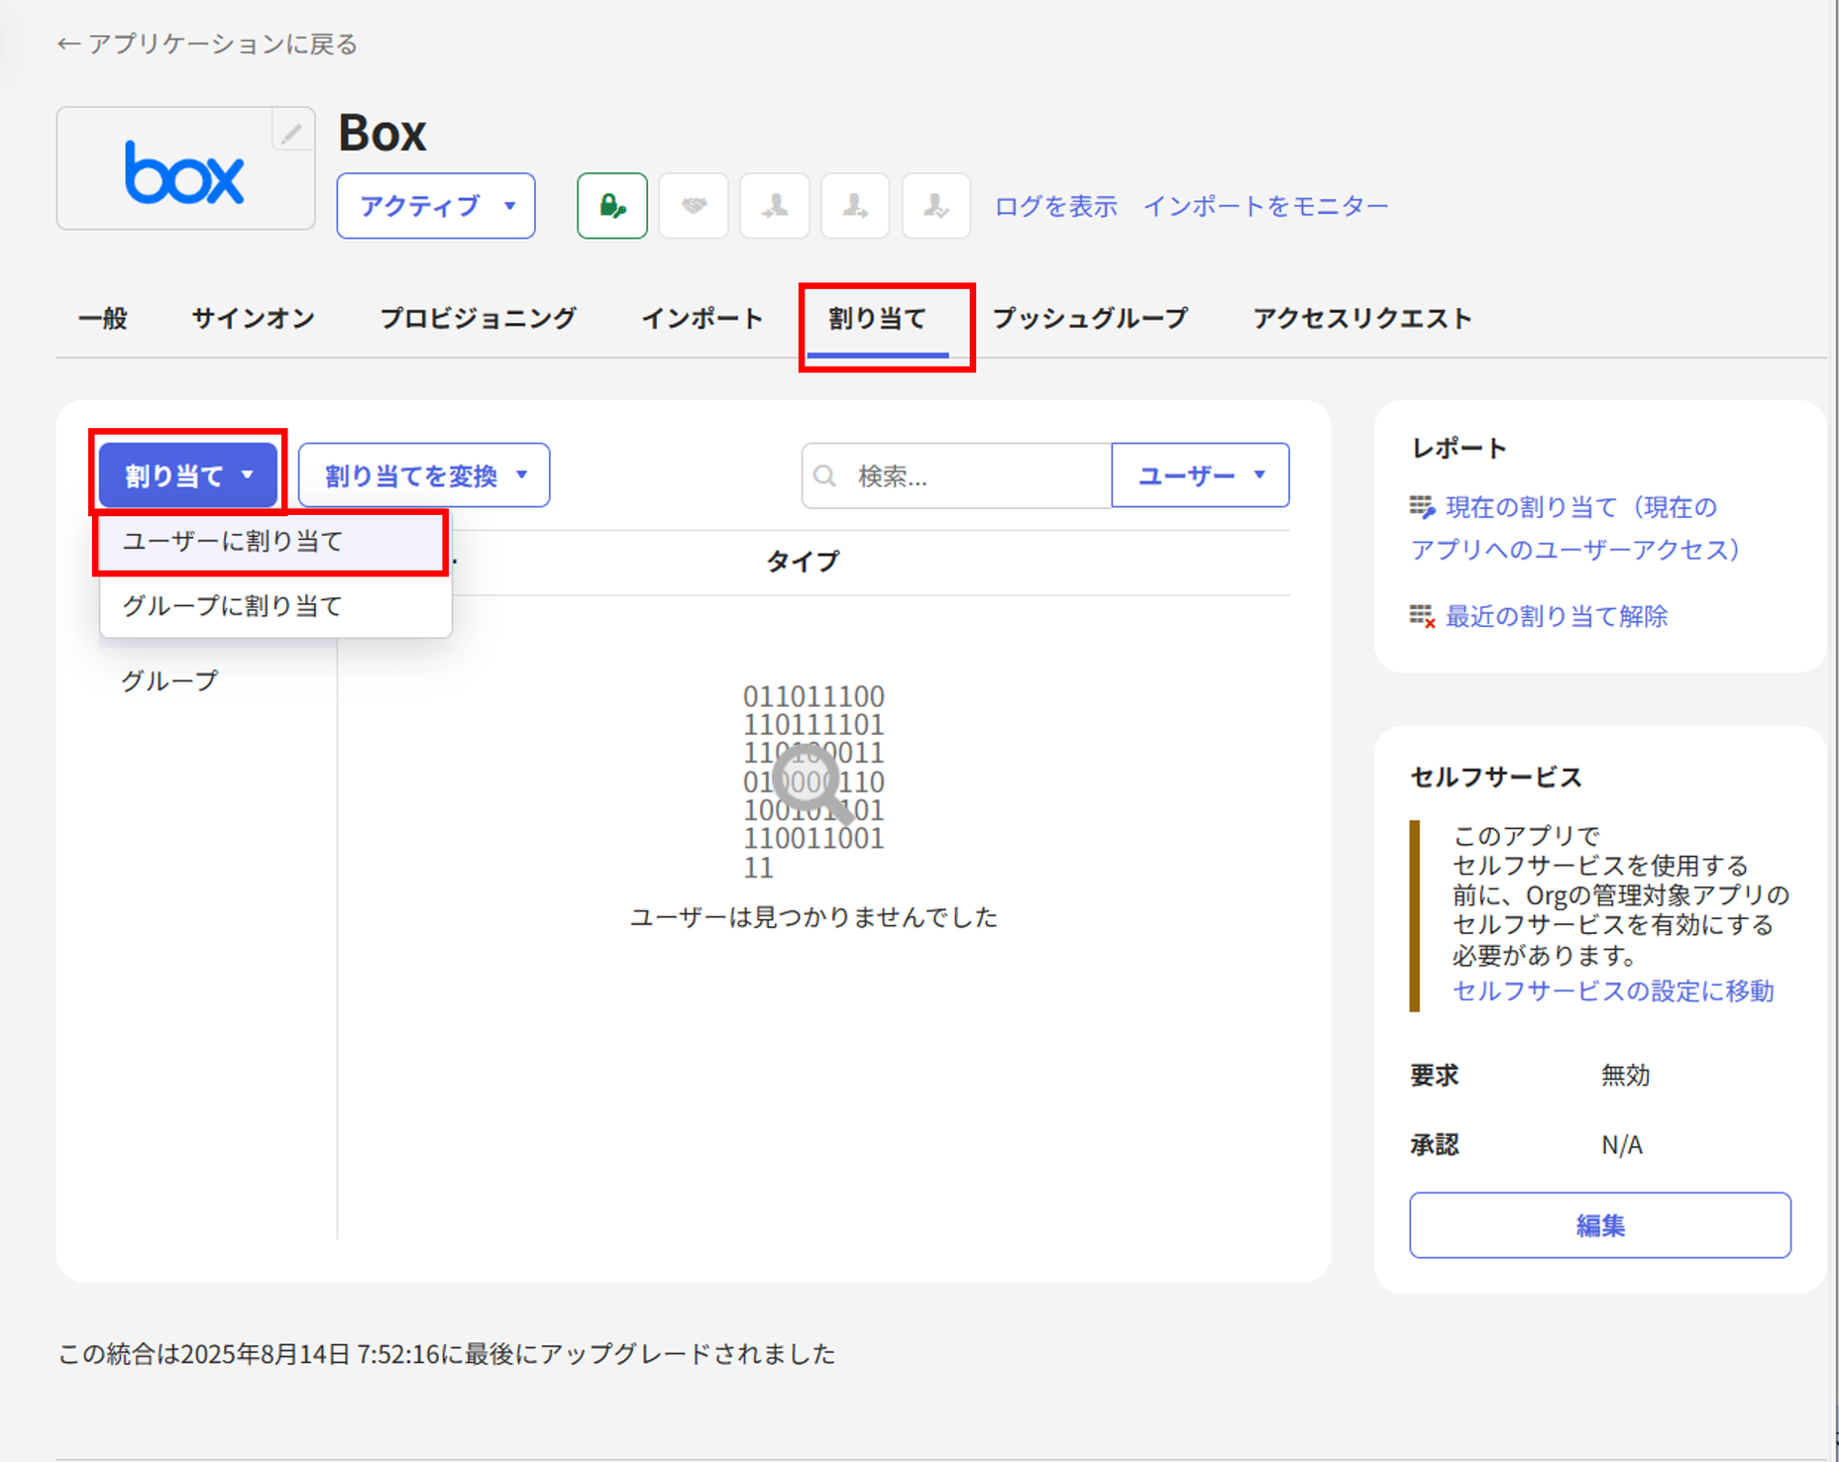Open the ログを表示 link

tap(1055, 206)
